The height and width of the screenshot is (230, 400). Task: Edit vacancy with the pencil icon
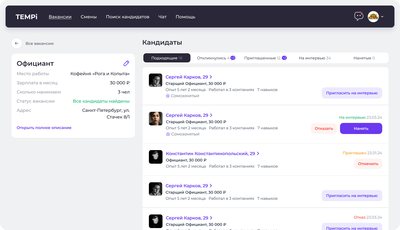[126, 63]
